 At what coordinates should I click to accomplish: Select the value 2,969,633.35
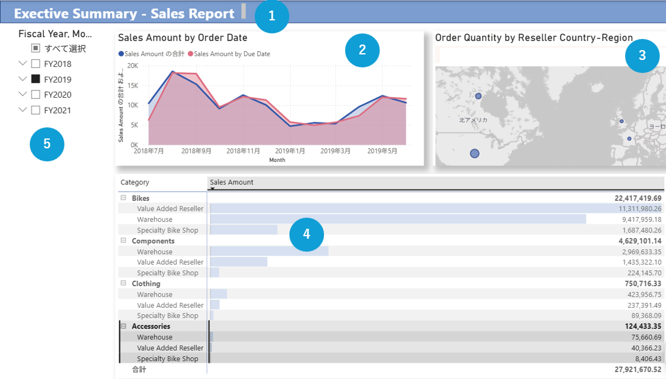(642, 252)
